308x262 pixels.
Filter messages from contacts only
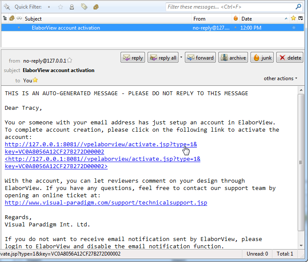(72, 7)
